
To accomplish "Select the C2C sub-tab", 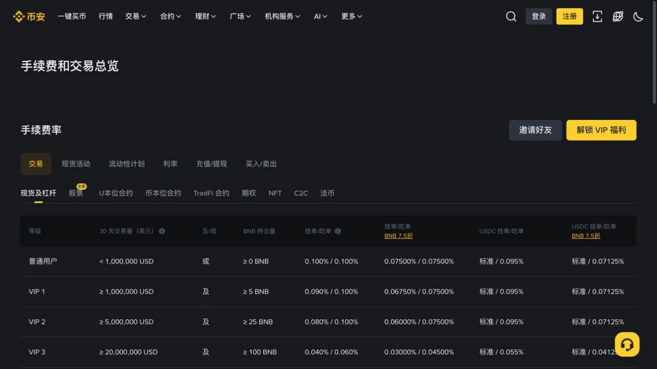I will coord(301,193).
